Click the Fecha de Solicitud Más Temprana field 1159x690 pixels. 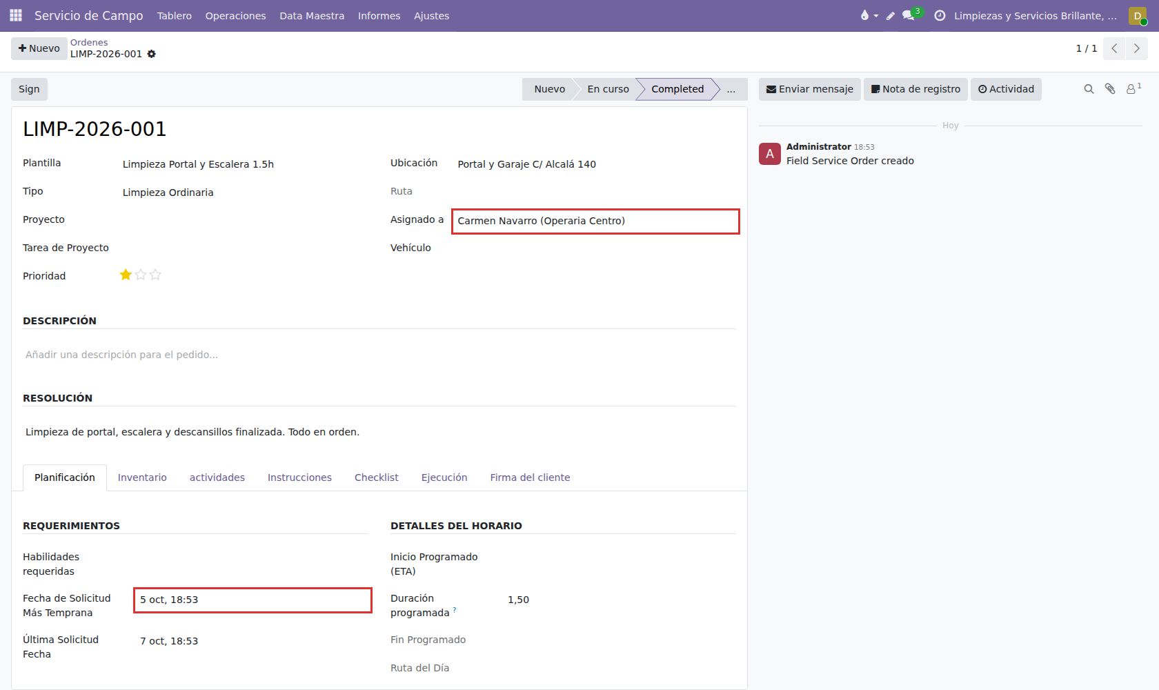pos(253,600)
